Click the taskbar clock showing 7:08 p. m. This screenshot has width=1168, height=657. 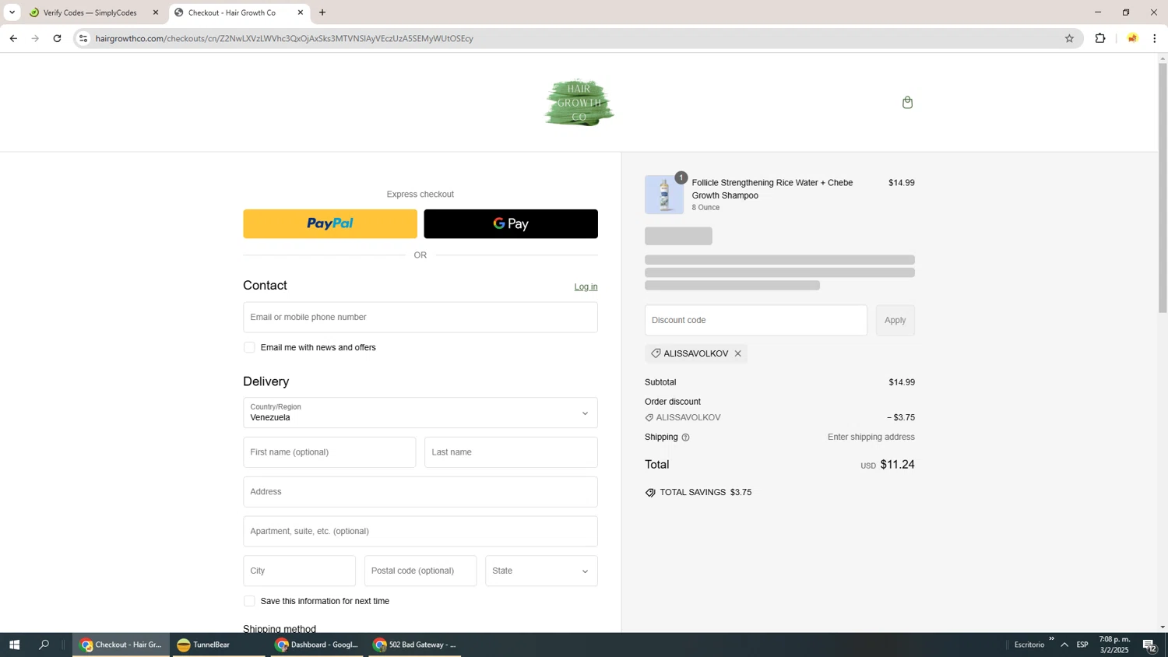pos(1114,645)
